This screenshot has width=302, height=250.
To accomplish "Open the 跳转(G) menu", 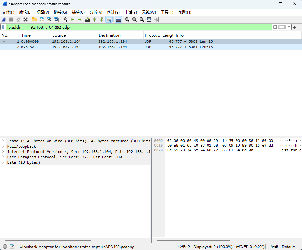I will pyautogui.click(x=60, y=12).
